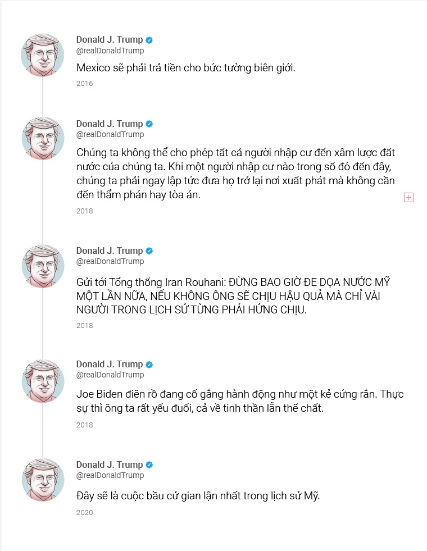
Task: Expand using the red plus icon
Action: click(408, 198)
